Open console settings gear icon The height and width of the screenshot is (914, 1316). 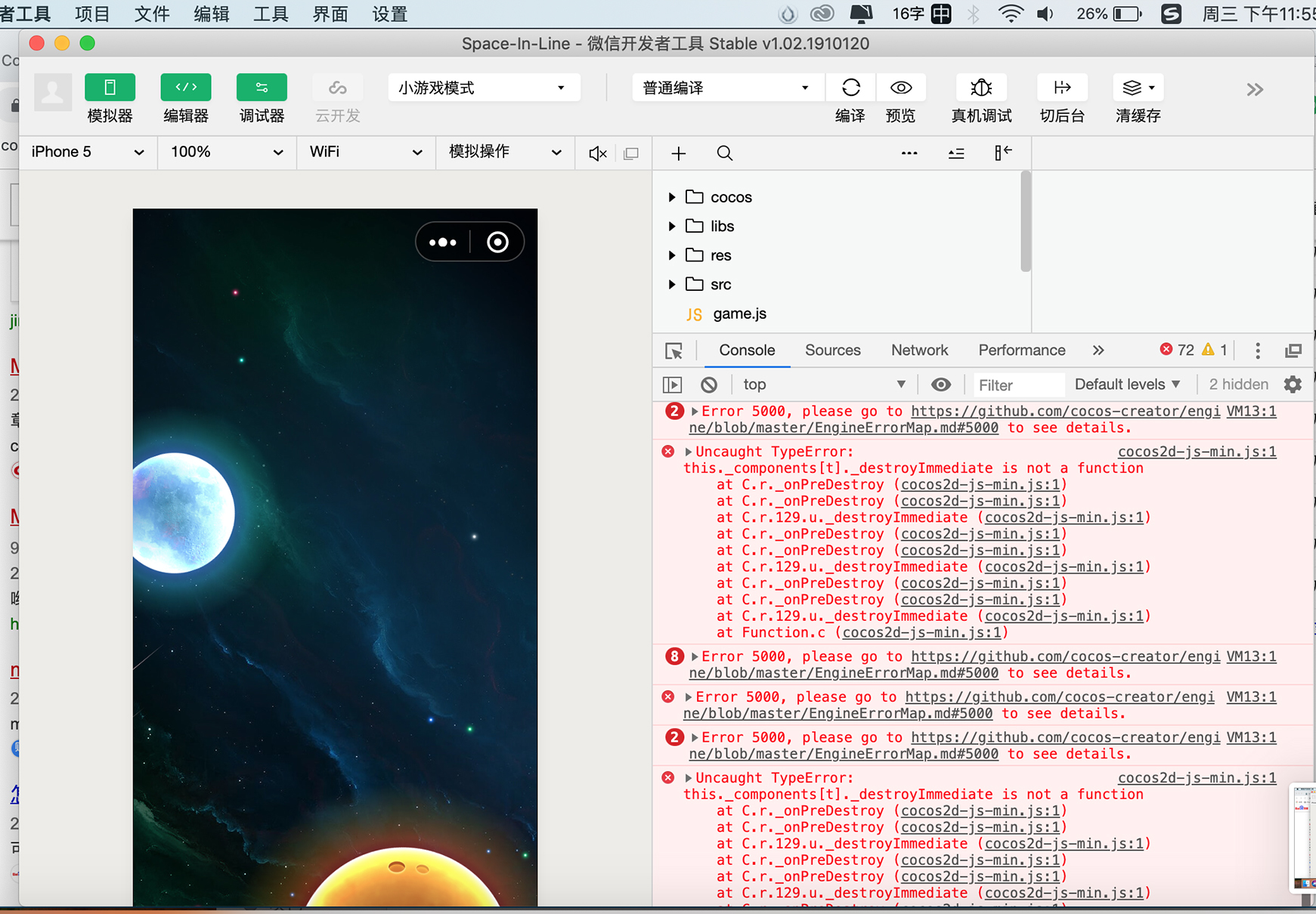click(1293, 384)
